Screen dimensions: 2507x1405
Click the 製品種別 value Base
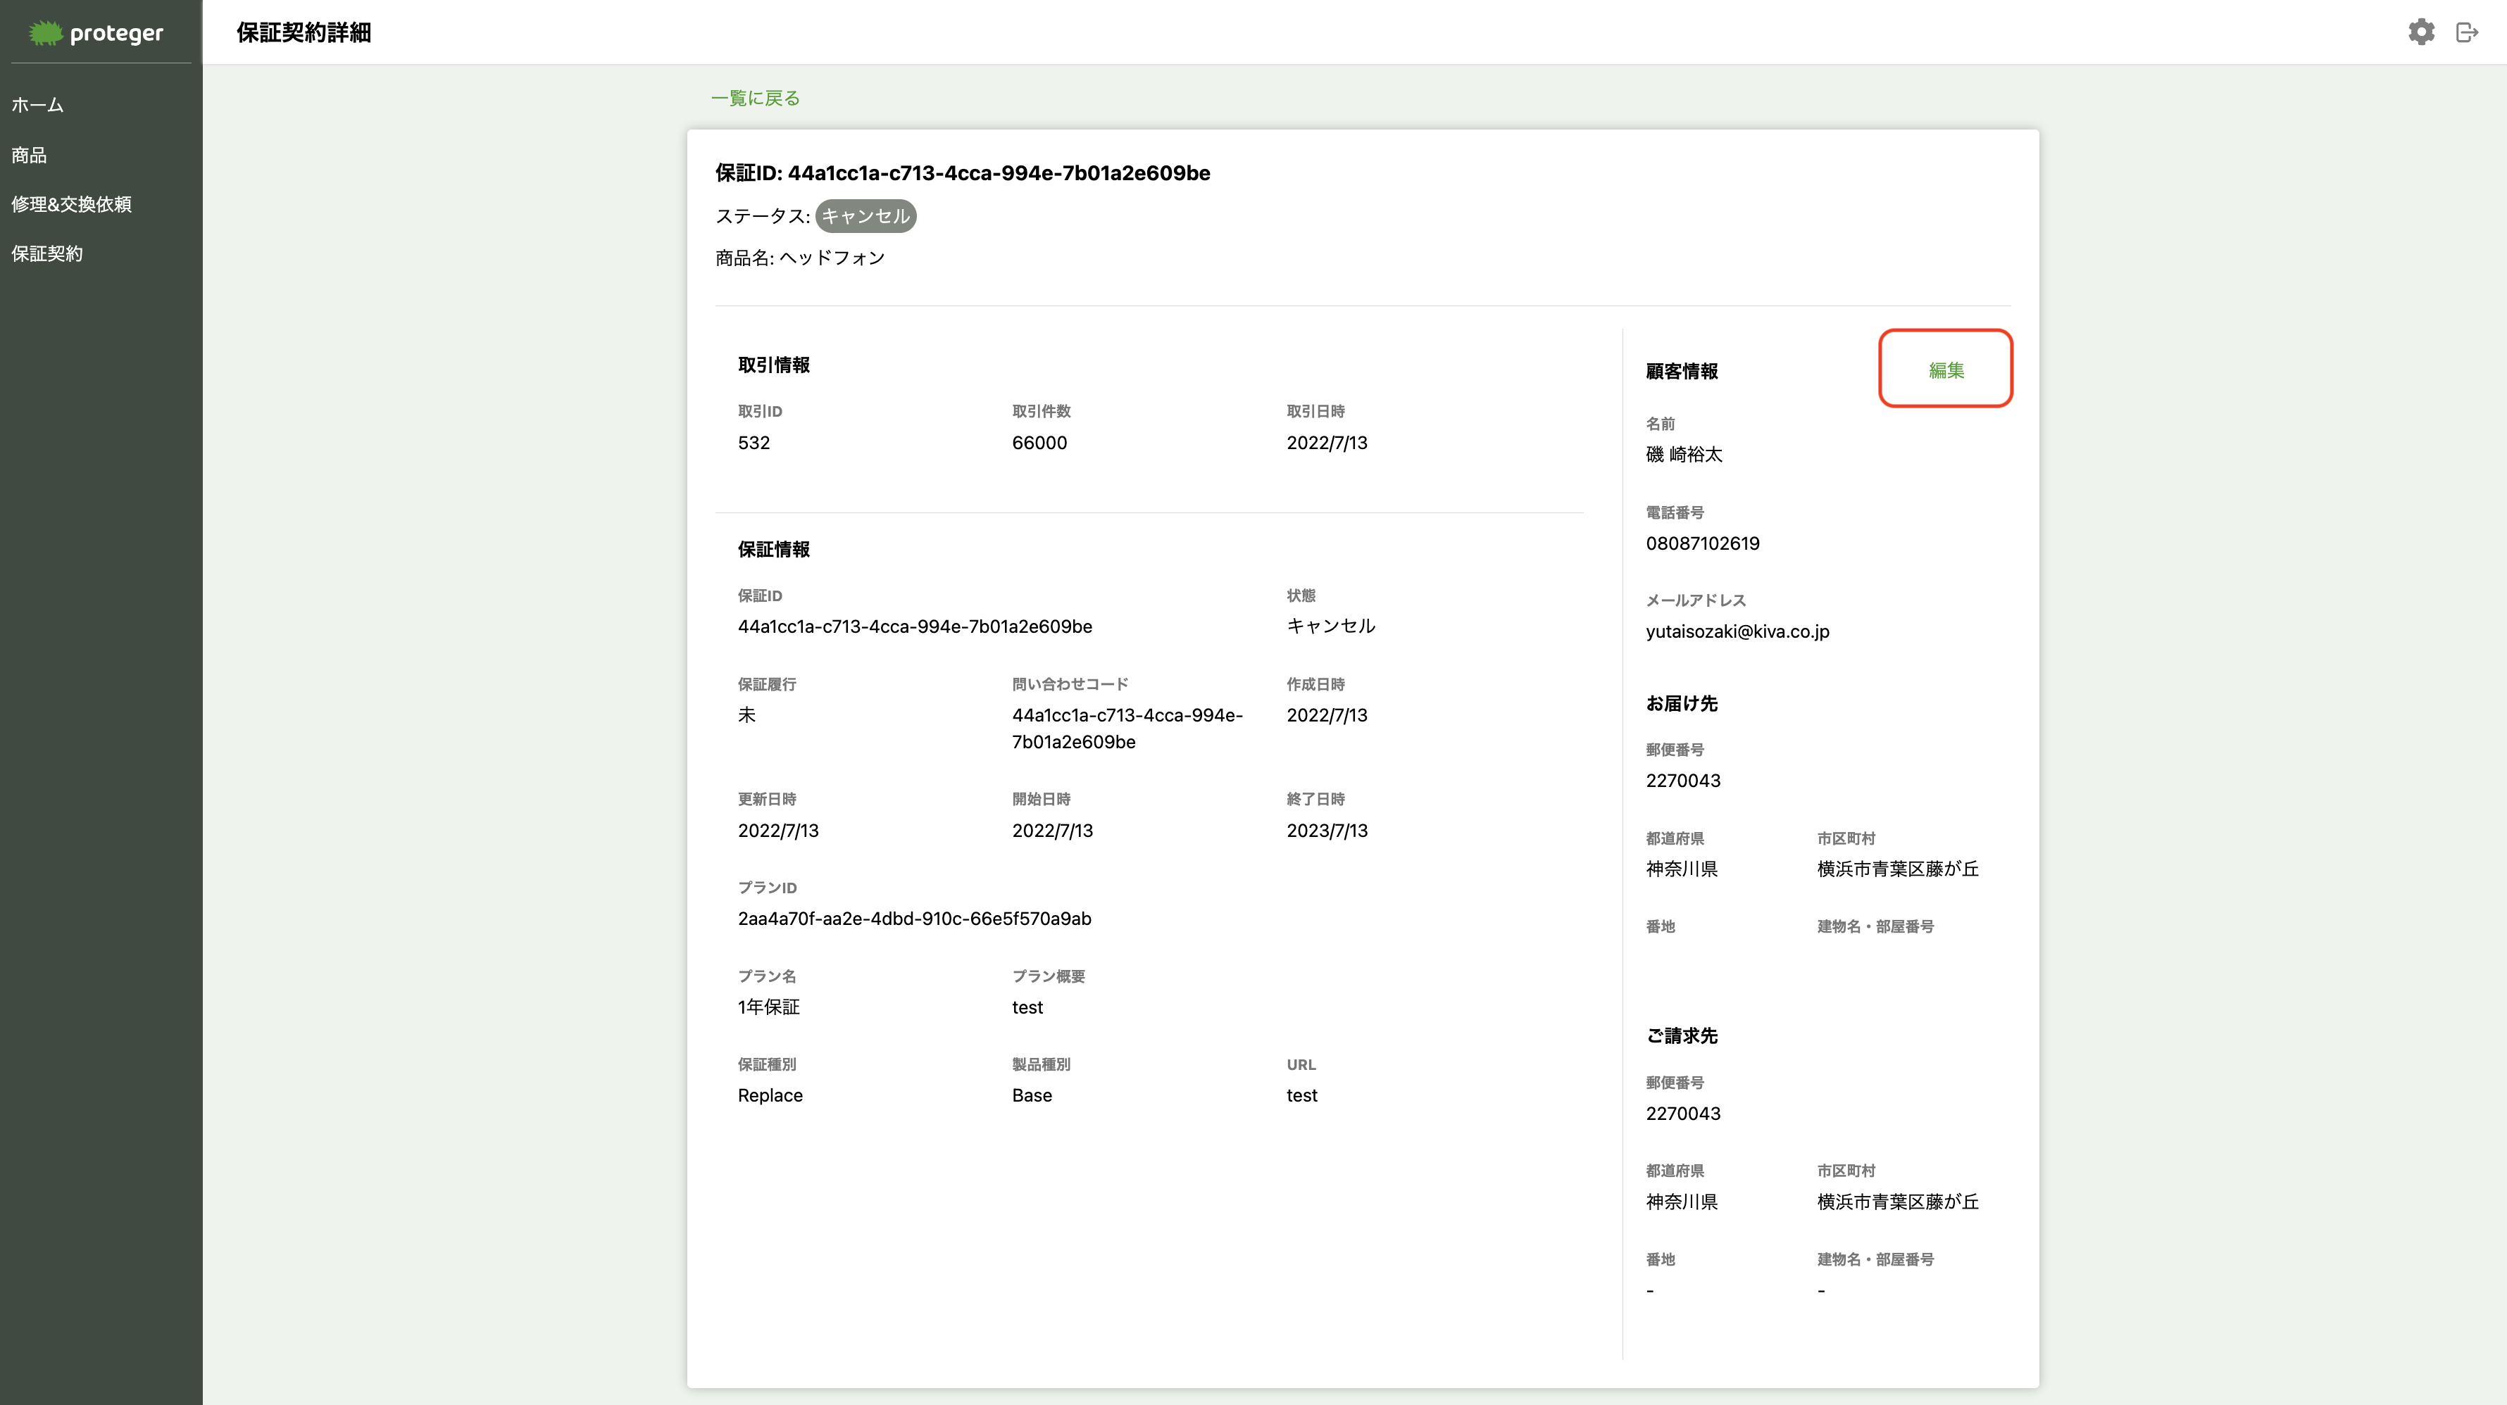pyautogui.click(x=1032, y=1095)
